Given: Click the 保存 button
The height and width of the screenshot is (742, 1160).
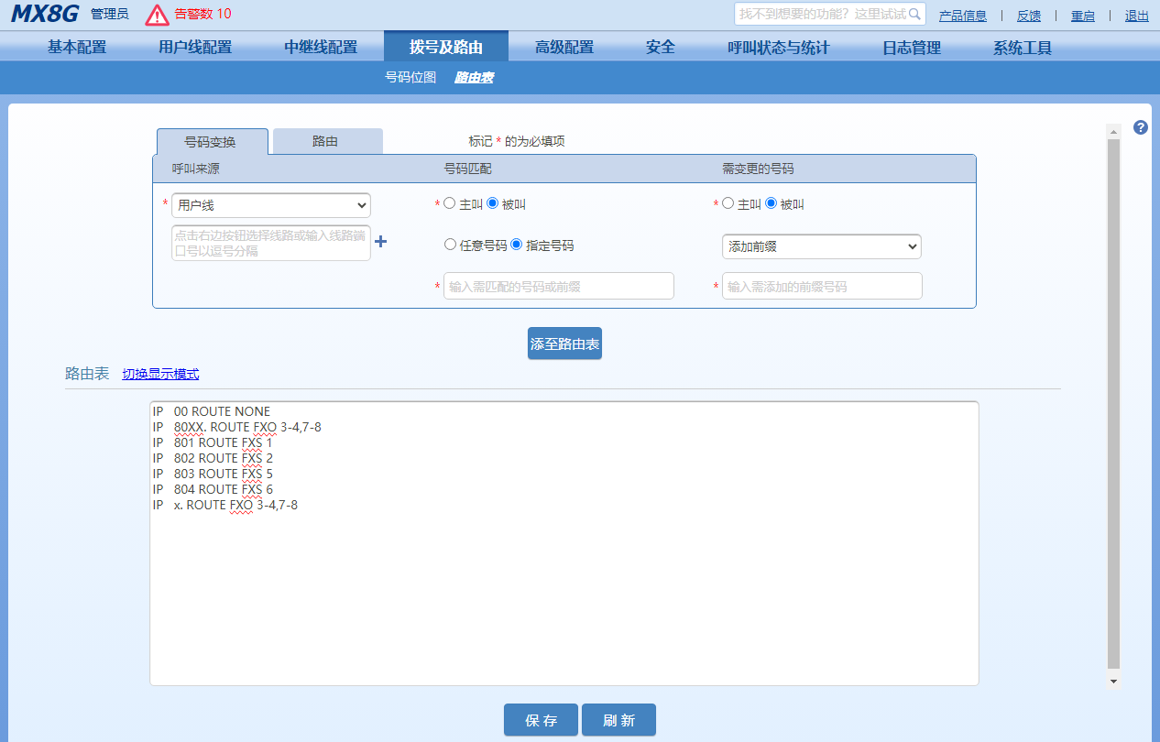Looking at the screenshot, I should (x=541, y=720).
